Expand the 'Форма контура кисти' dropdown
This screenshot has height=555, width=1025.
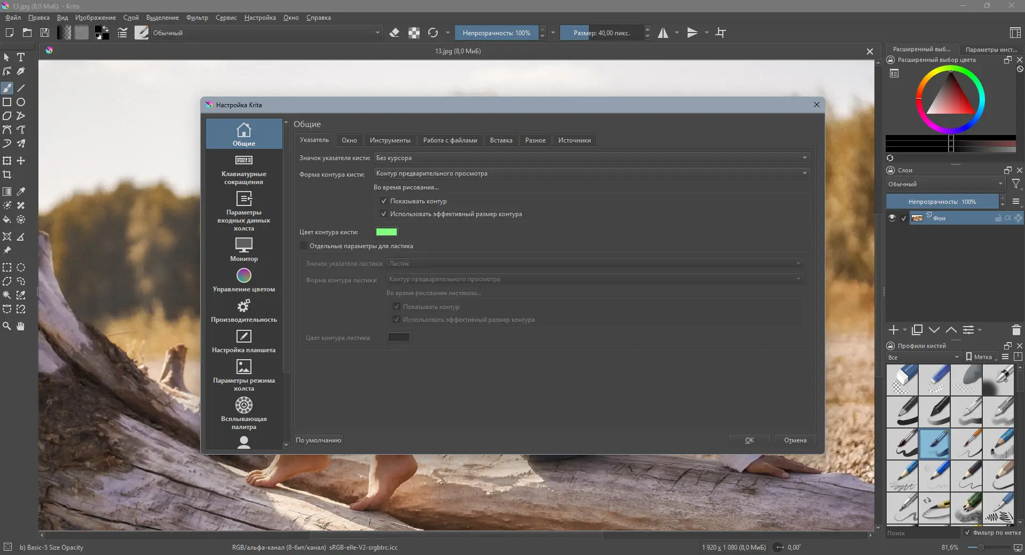click(x=592, y=173)
